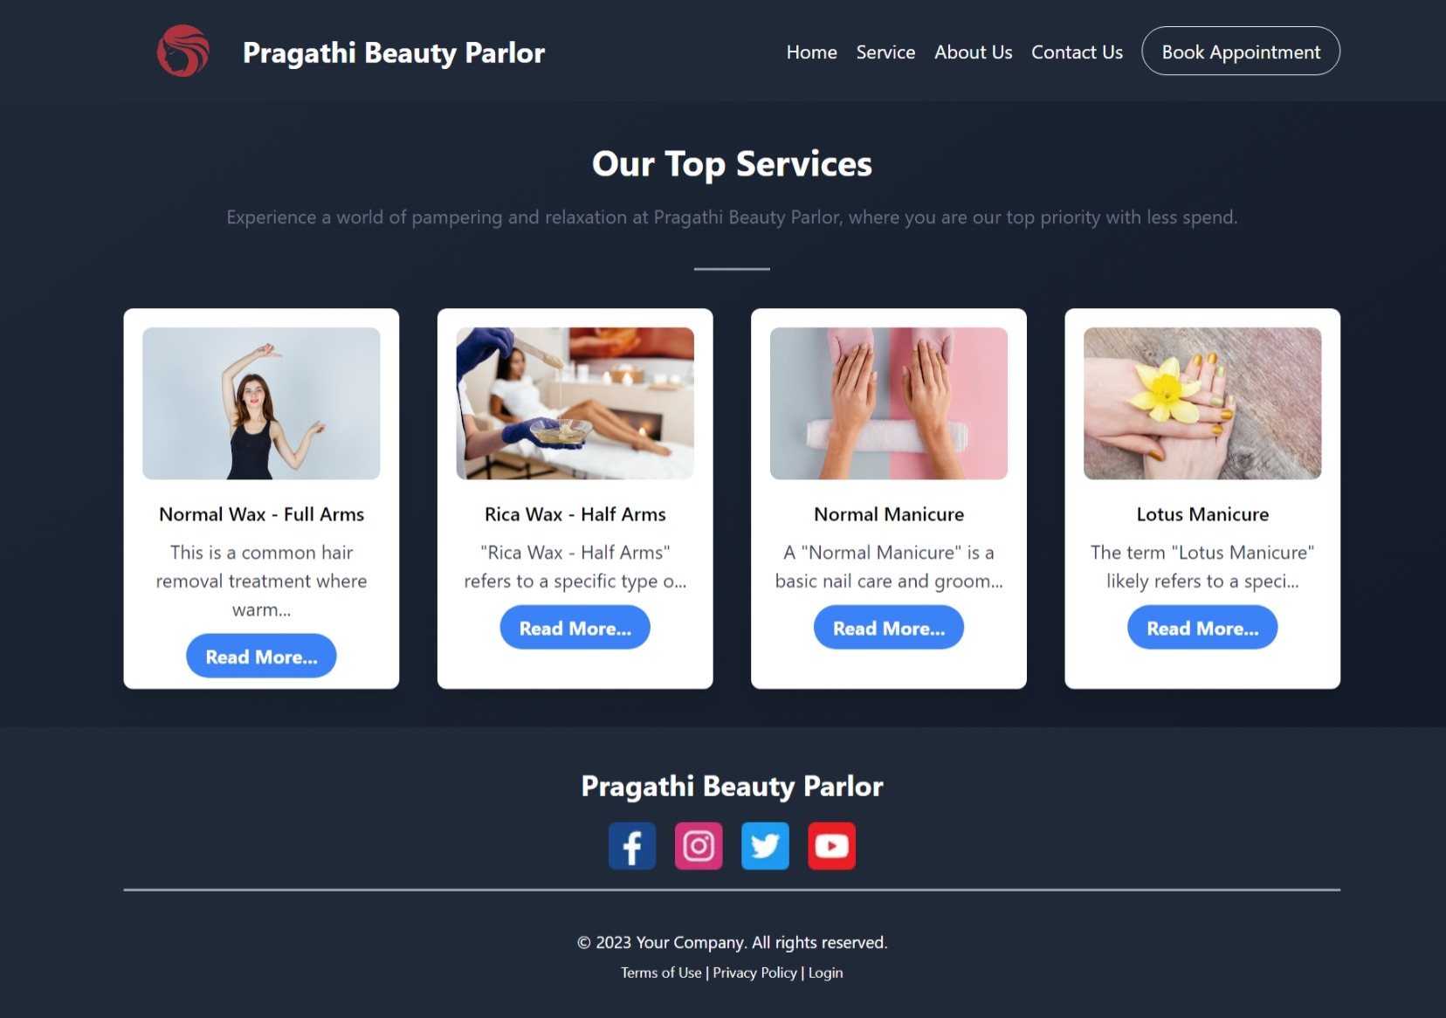Open the Facebook icon in footer

click(632, 846)
